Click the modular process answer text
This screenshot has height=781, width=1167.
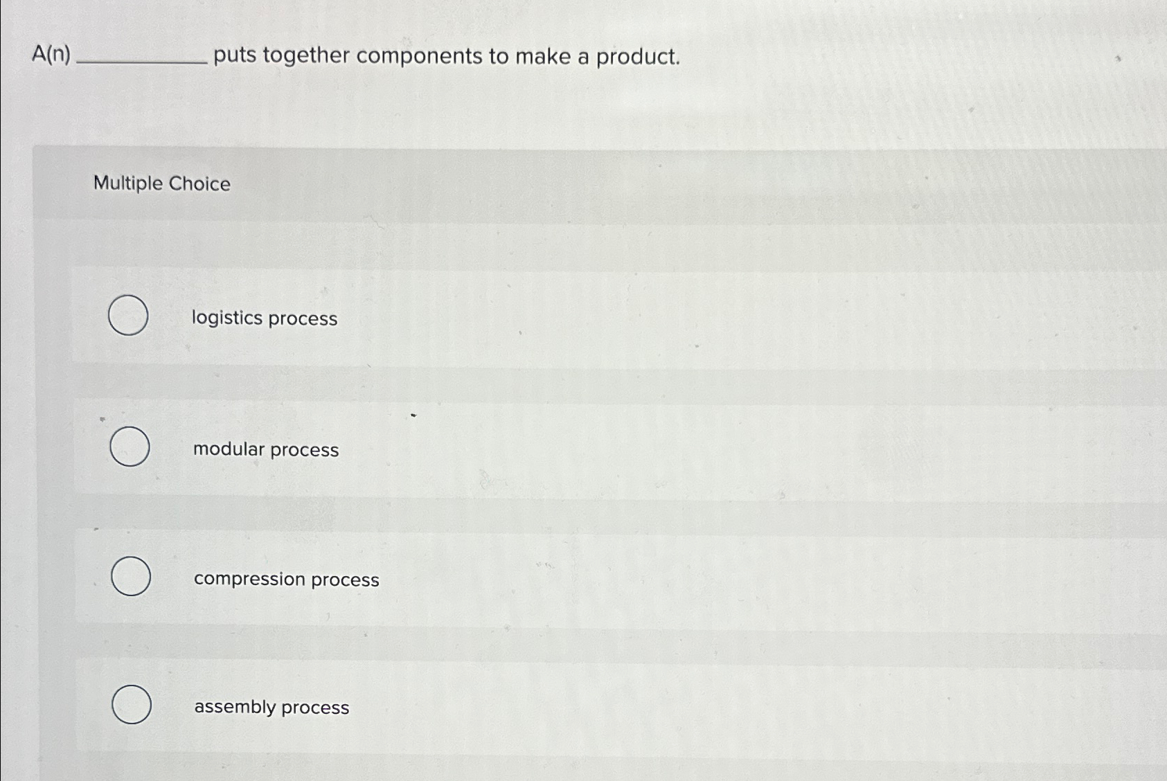[266, 449]
